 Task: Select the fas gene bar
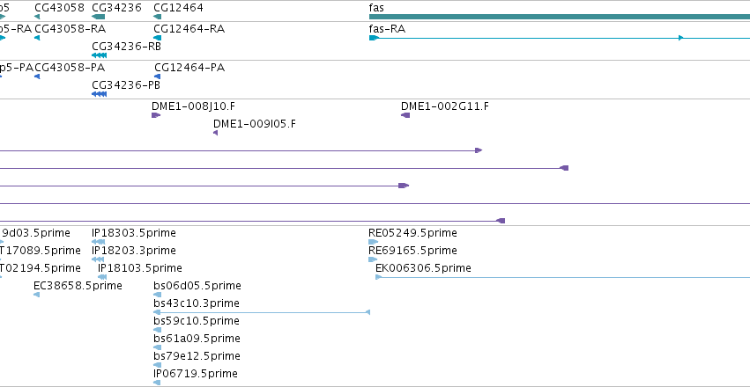(560, 17)
